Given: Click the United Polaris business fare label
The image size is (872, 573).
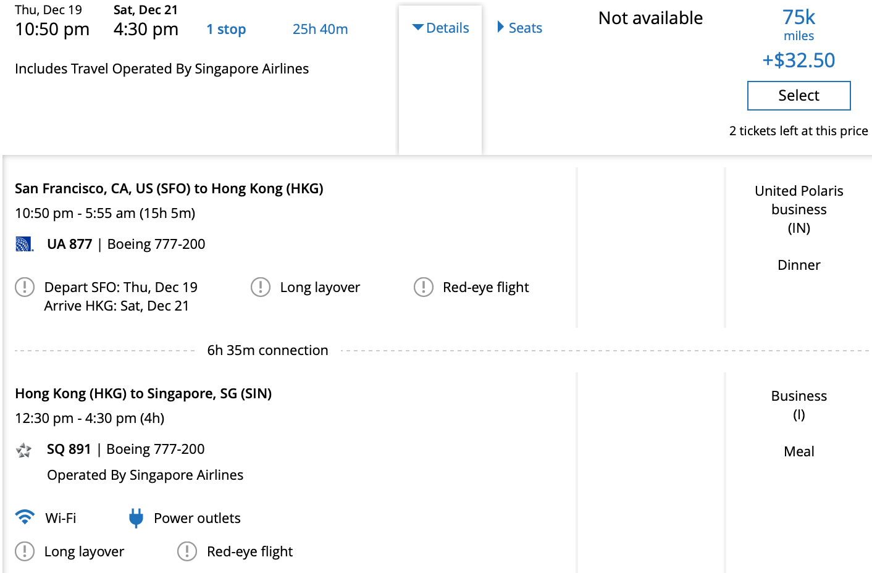Looking at the screenshot, I should point(799,200).
